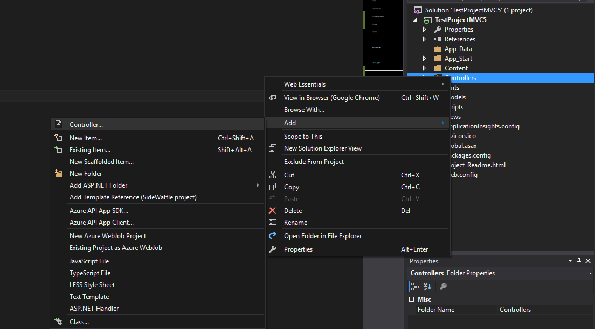Click the Alphabetical sort button in Properties panel

click(x=428, y=287)
